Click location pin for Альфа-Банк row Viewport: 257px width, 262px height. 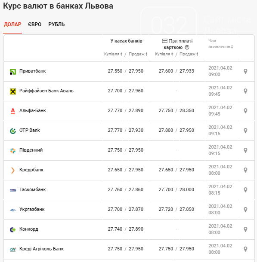[245, 111]
